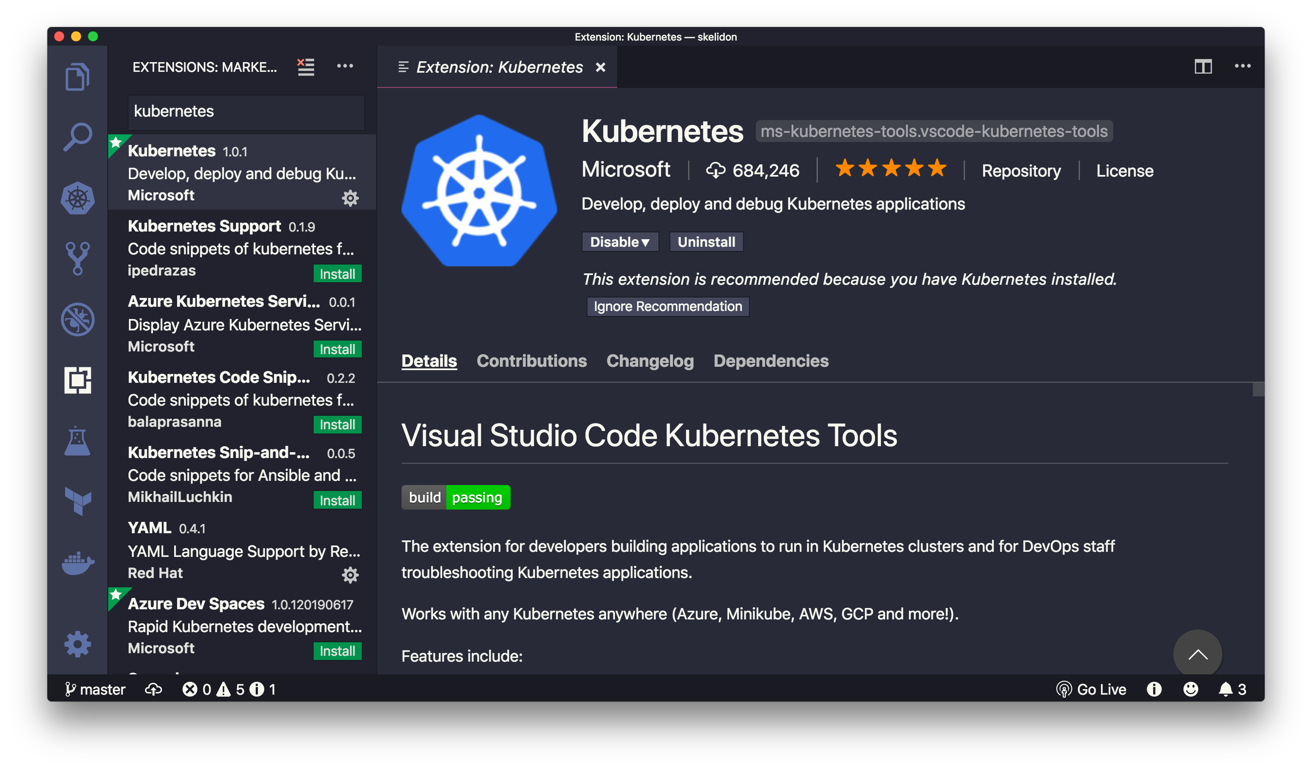Open the Explorer view

click(x=78, y=76)
